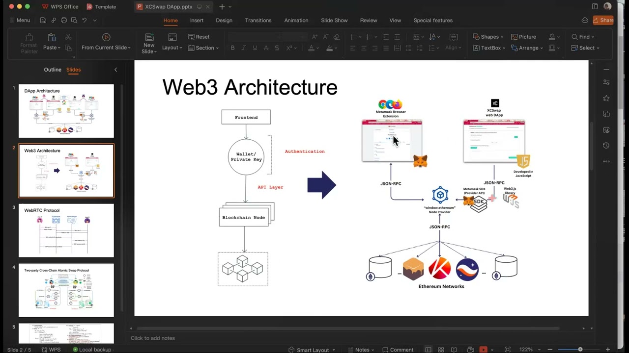This screenshot has height=353, width=629.
Task: Switch to the Outline panel tab
Action: pos(53,70)
